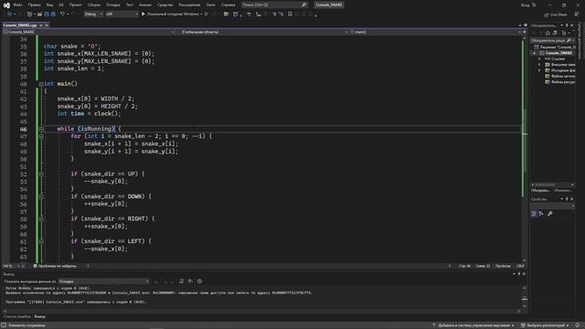This screenshot has width=585, height=329.
Task: Click Select Repository in status bar
Action: (546, 325)
